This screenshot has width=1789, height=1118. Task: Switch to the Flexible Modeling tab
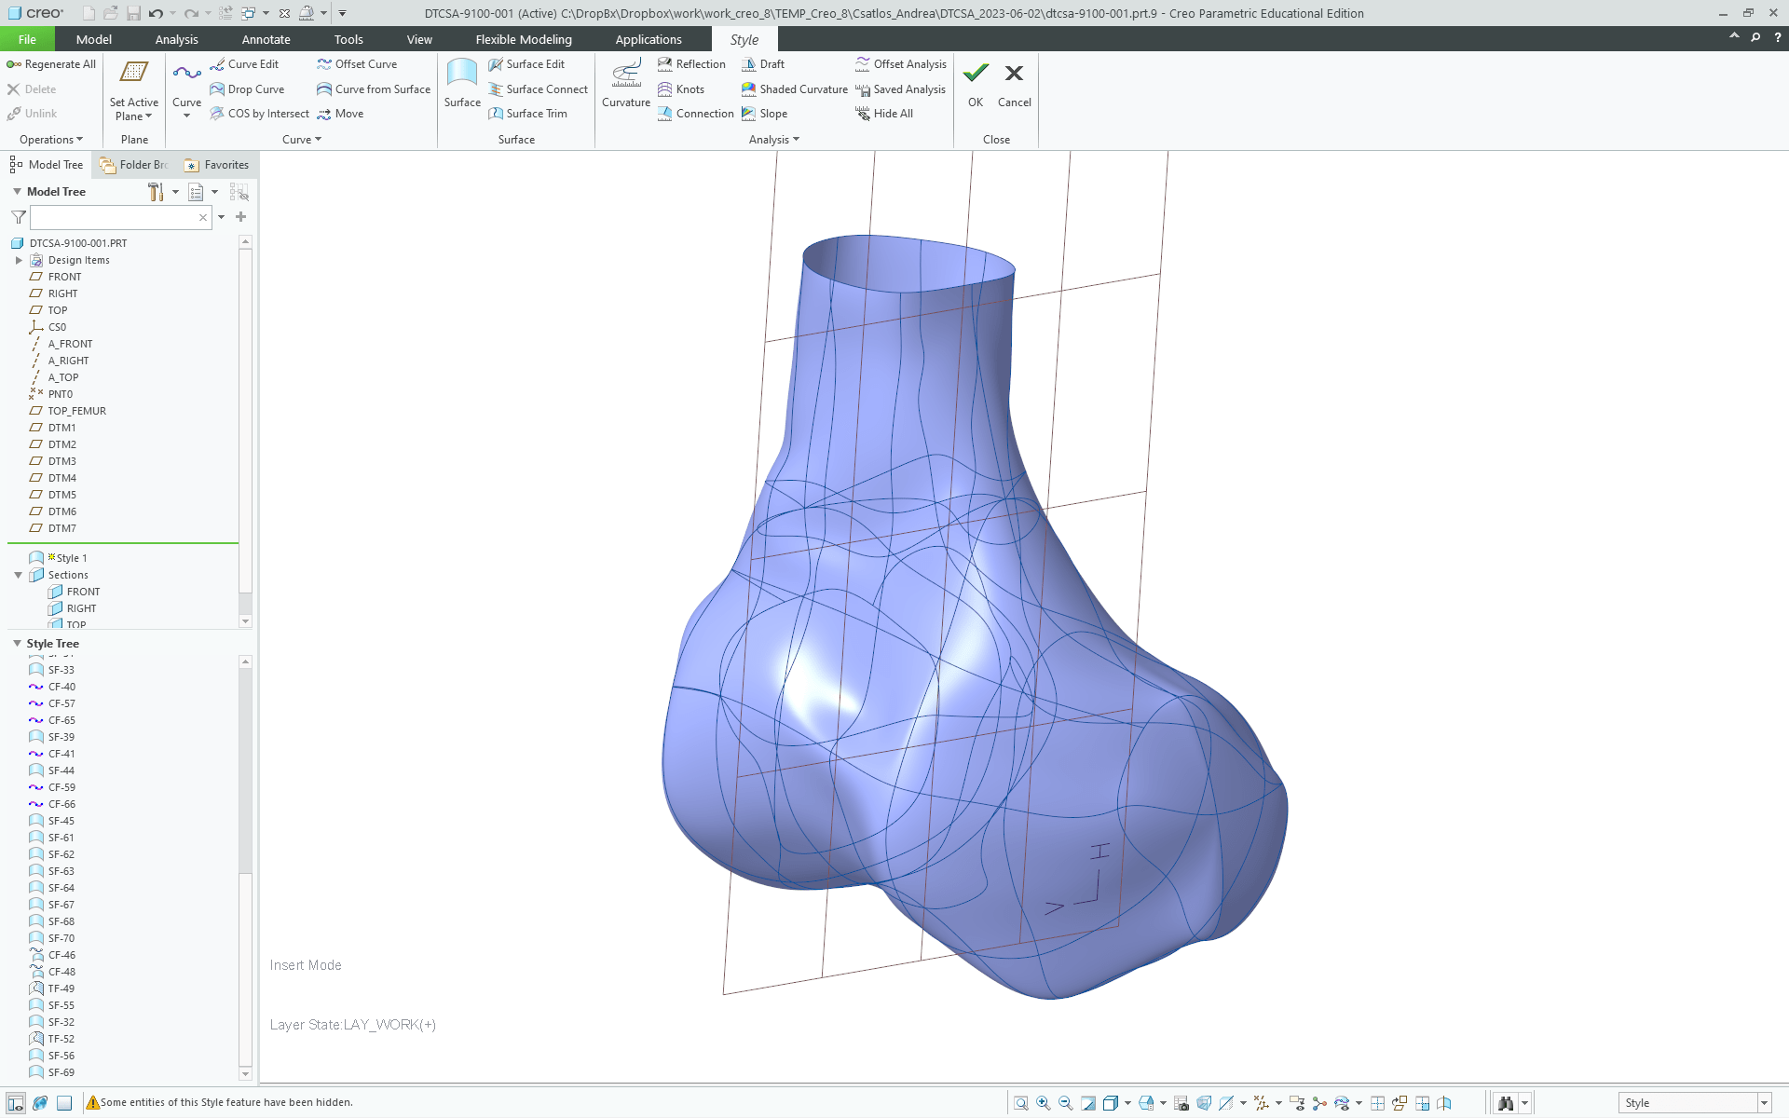pyautogui.click(x=524, y=39)
